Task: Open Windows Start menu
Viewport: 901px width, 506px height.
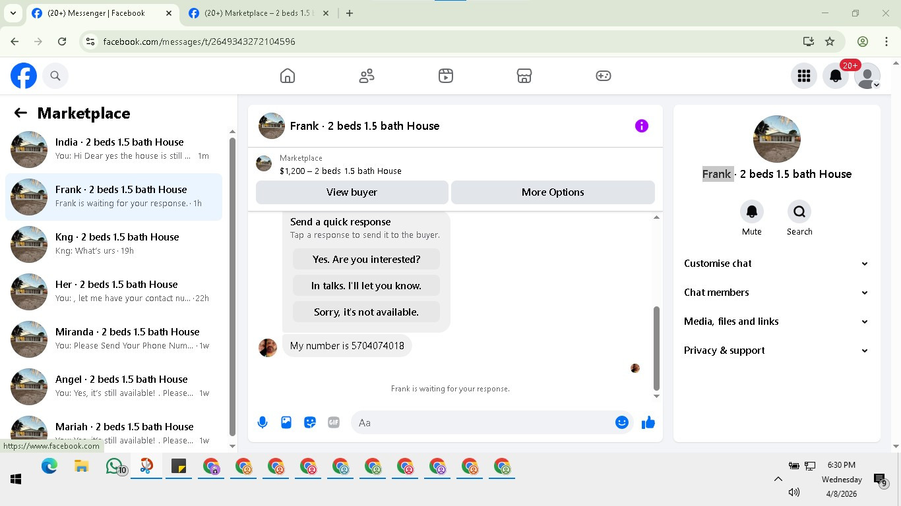Action: pos(16,479)
